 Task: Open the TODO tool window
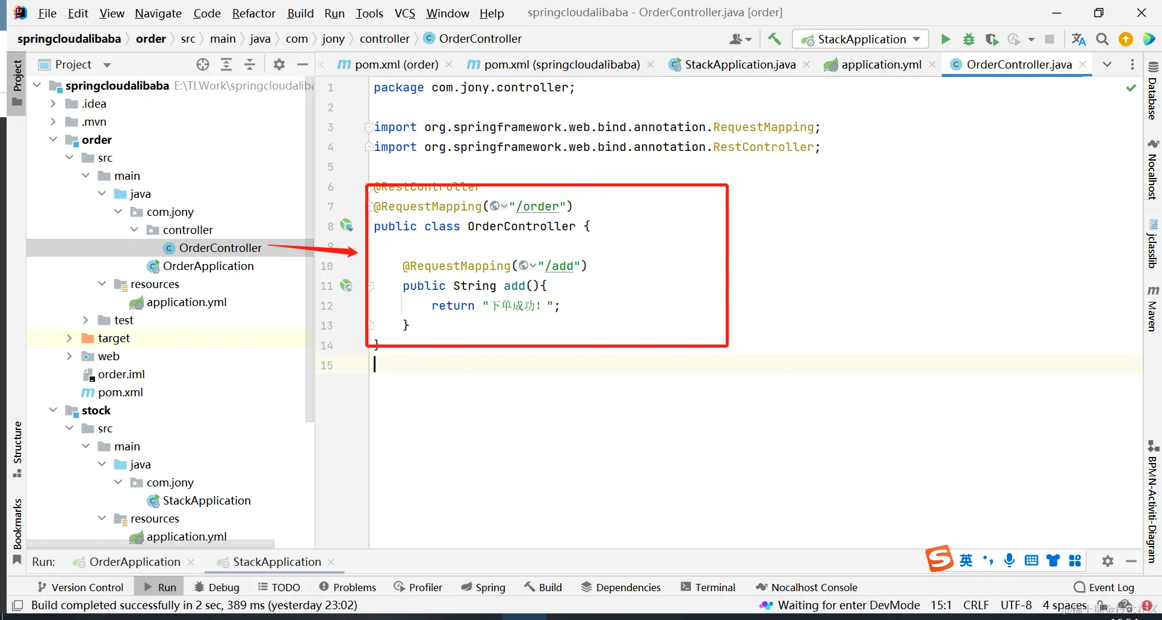[279, 587]
